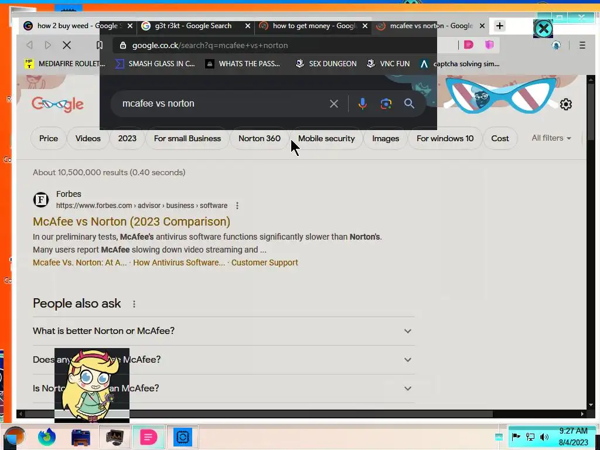Expand 'What is better Norton or McAfee?'
The height and width of the screenshot is (450, 600).
(x=223, y=331)
